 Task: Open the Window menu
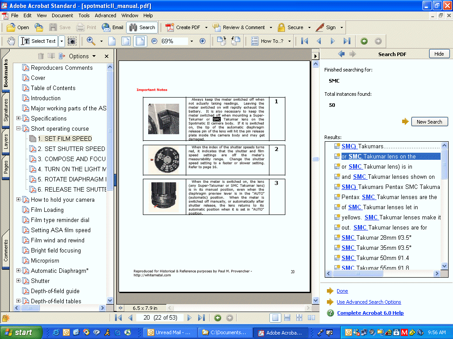click(130, 15)
